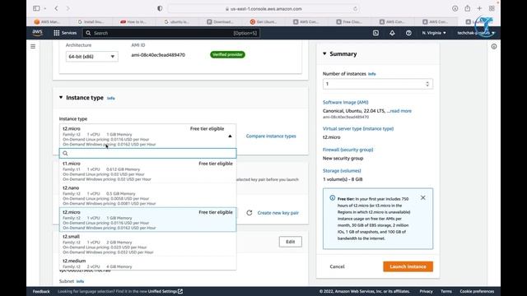Click the Safari sidebar toggle icon
The height and width of the screenshot is (296, 527).
[36, 8]
